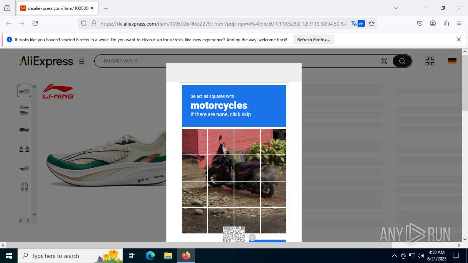Click the vertical page scrollbar thumb
This screenshot has width=468, height=263.
coord(465,83)
